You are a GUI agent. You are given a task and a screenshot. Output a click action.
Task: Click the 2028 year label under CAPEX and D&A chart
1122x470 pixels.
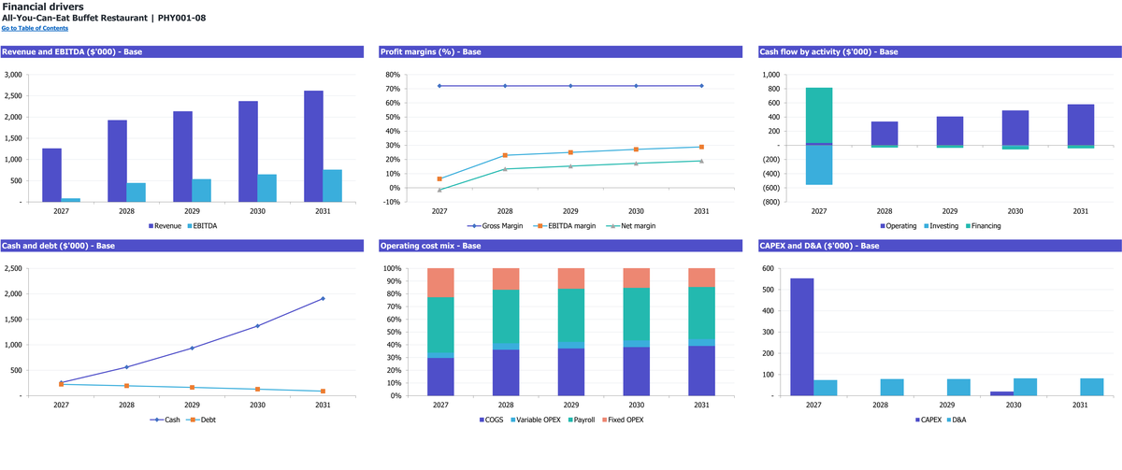(880, 406)
